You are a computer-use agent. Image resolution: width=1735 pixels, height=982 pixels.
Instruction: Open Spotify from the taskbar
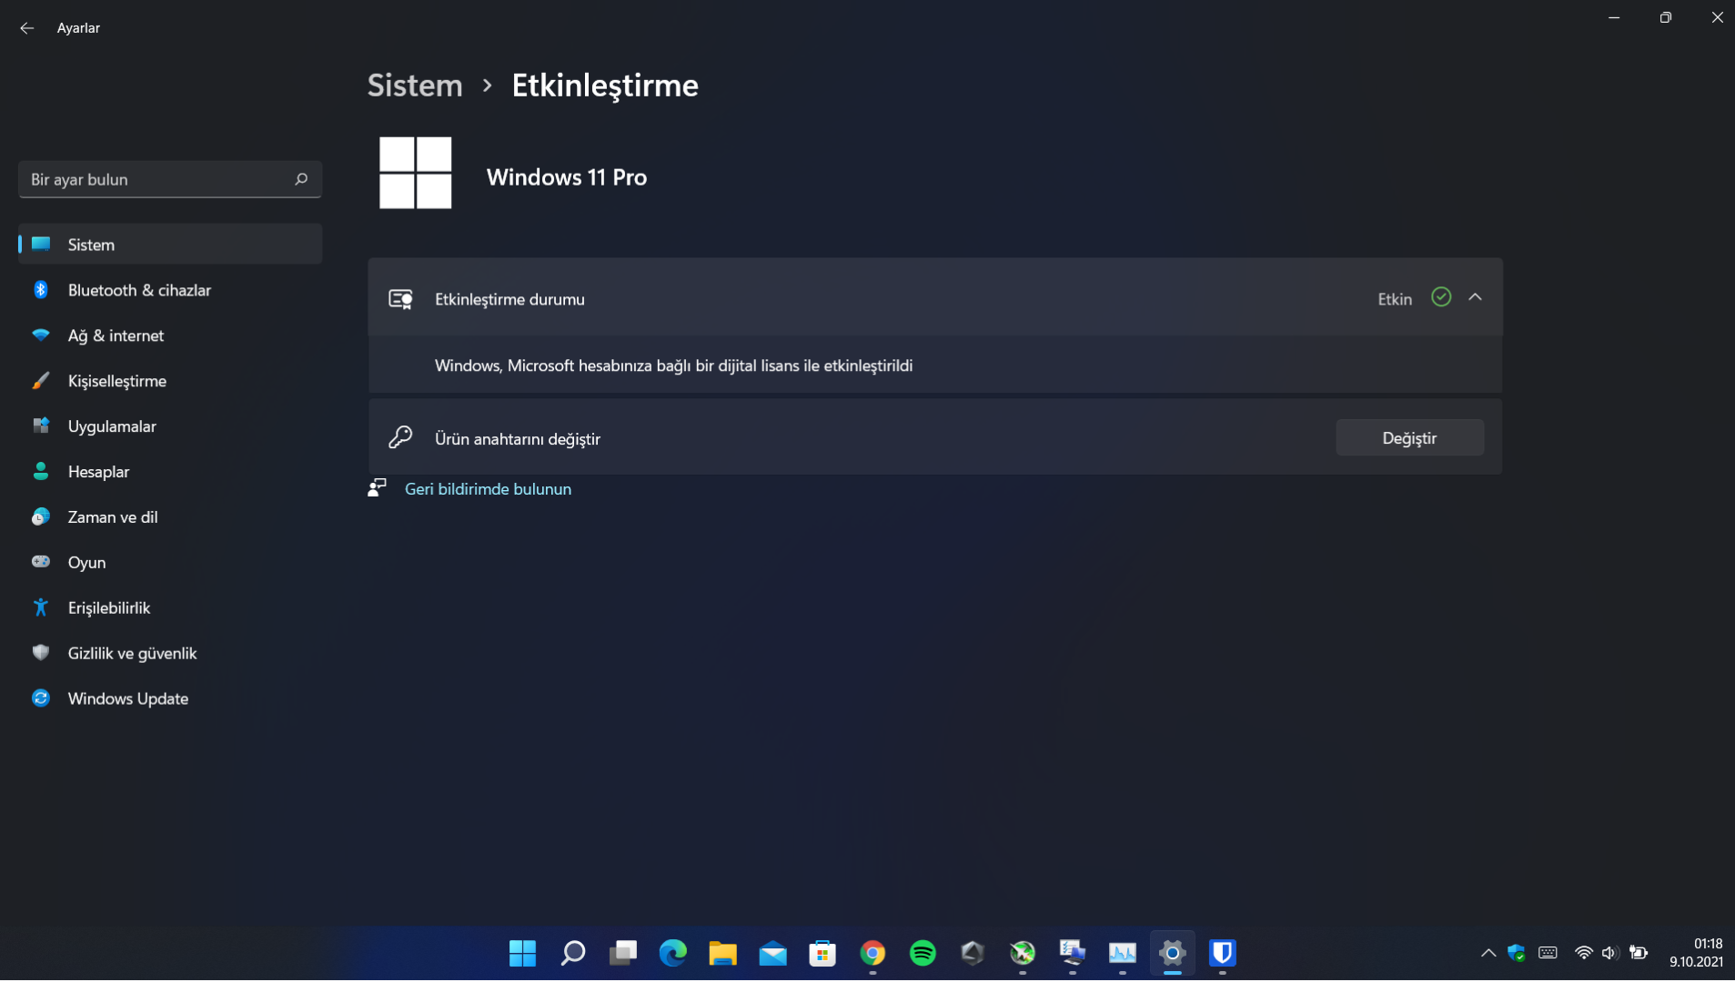coord(923,953)
